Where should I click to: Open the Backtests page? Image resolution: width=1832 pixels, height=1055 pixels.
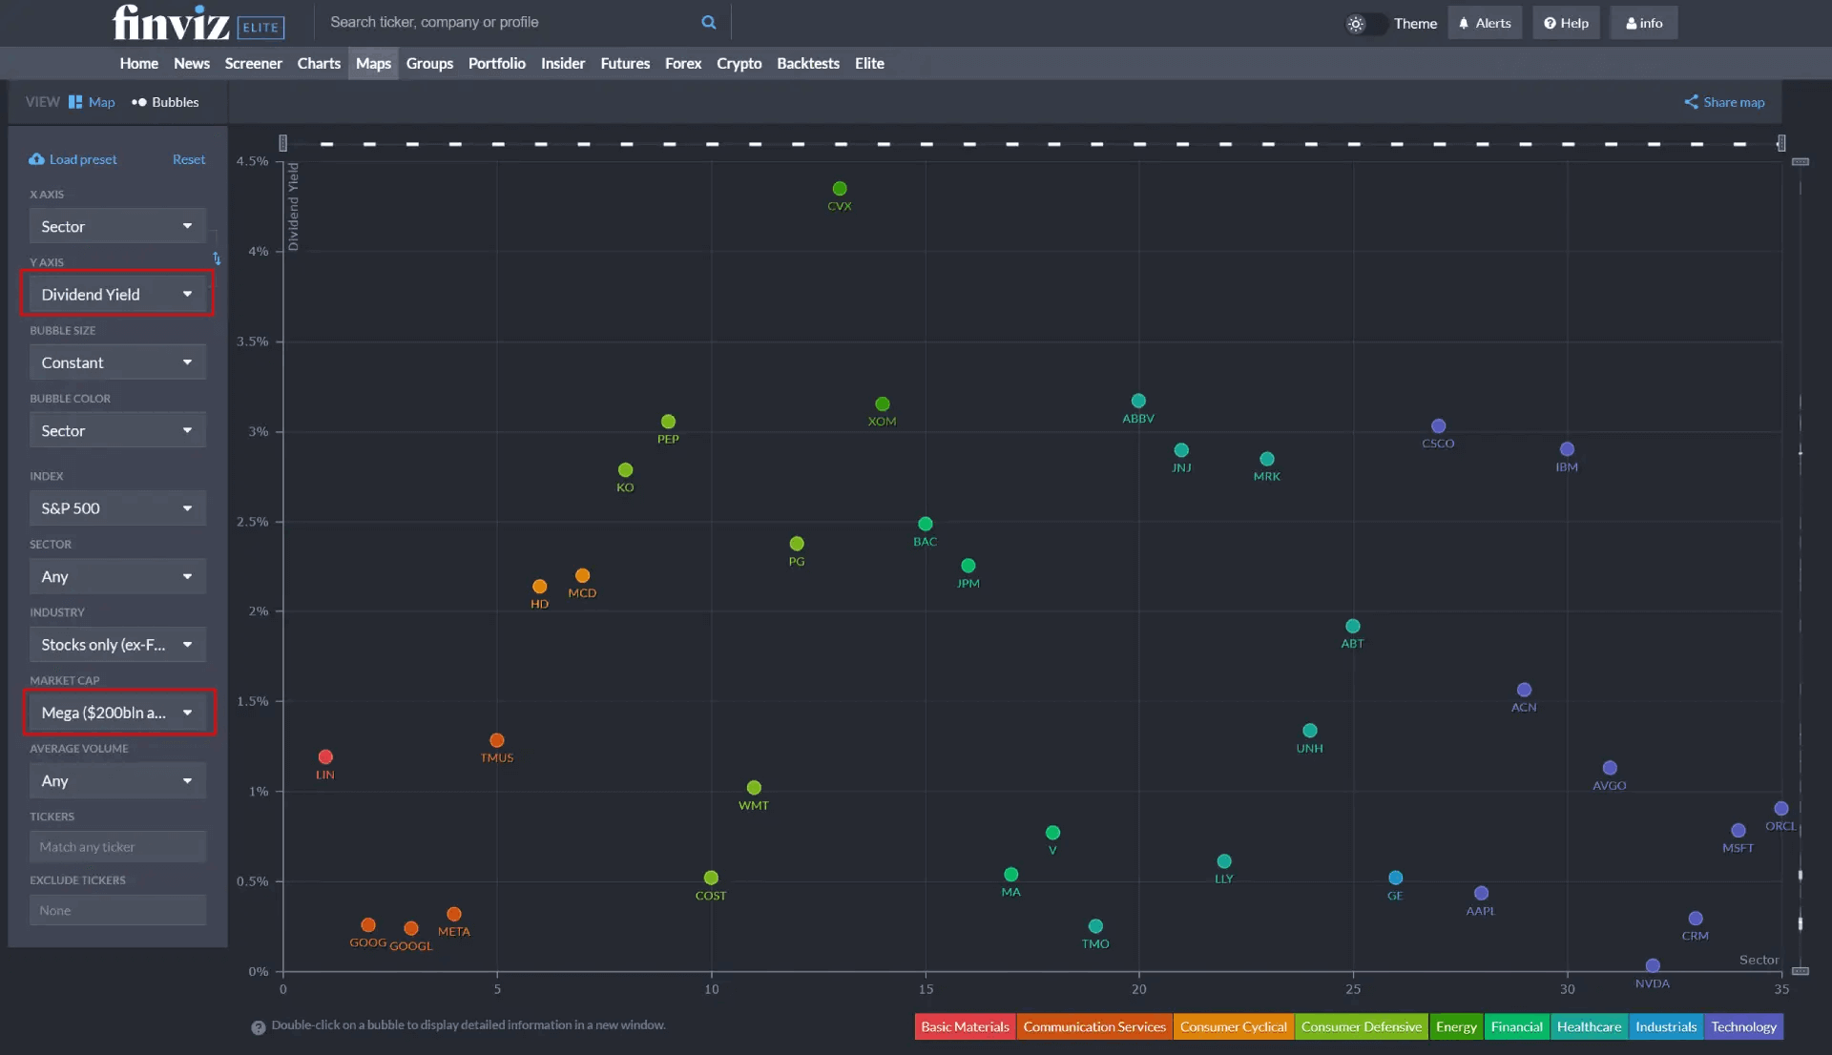tap(808, 63)
